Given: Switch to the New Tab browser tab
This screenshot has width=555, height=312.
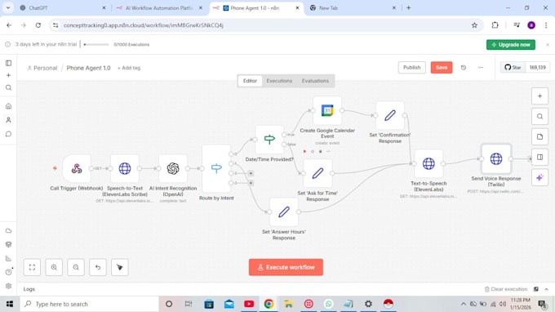Looking at the screenshot, I should [353, 8].
